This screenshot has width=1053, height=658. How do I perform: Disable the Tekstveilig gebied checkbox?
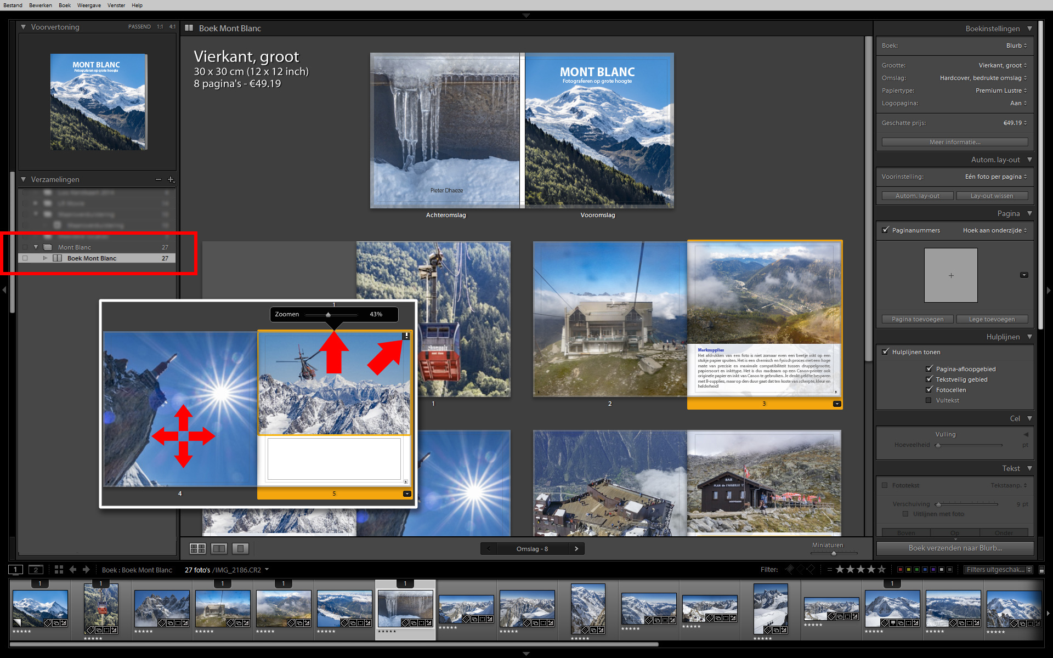point(929,379)
